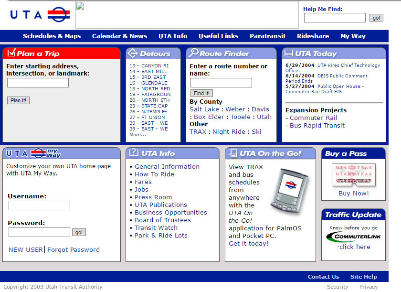Select Weber county routes

tap(235, 109)
